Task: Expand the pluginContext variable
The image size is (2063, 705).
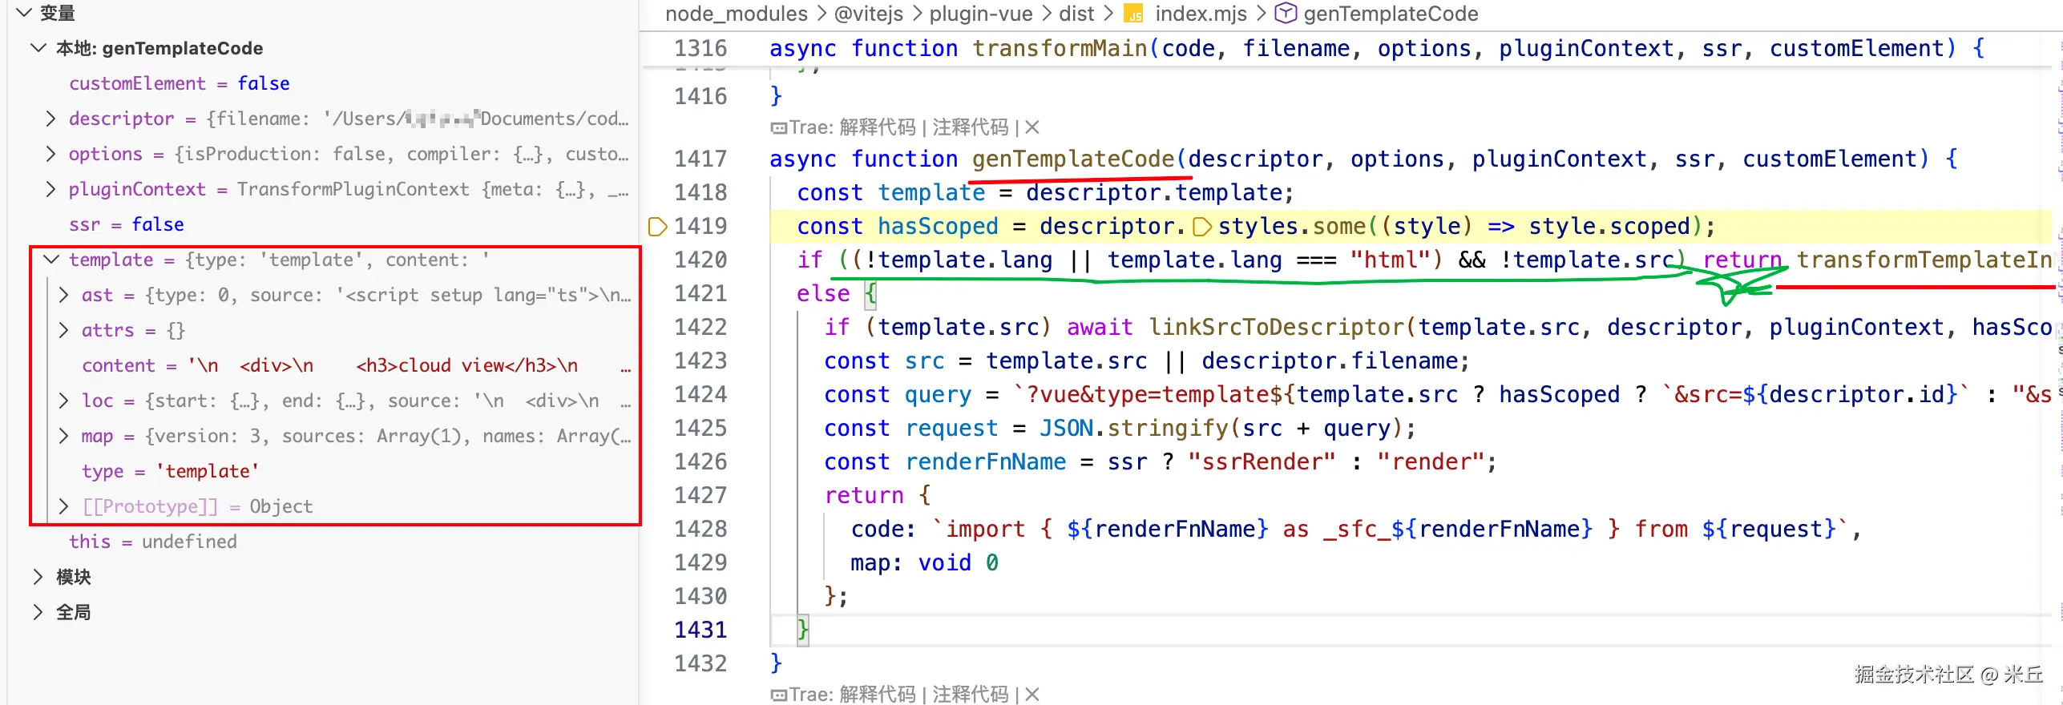Action: click(x=50, y=189)
